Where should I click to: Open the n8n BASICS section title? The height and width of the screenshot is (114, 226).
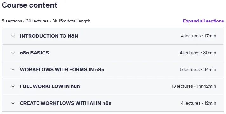(34, 53)
